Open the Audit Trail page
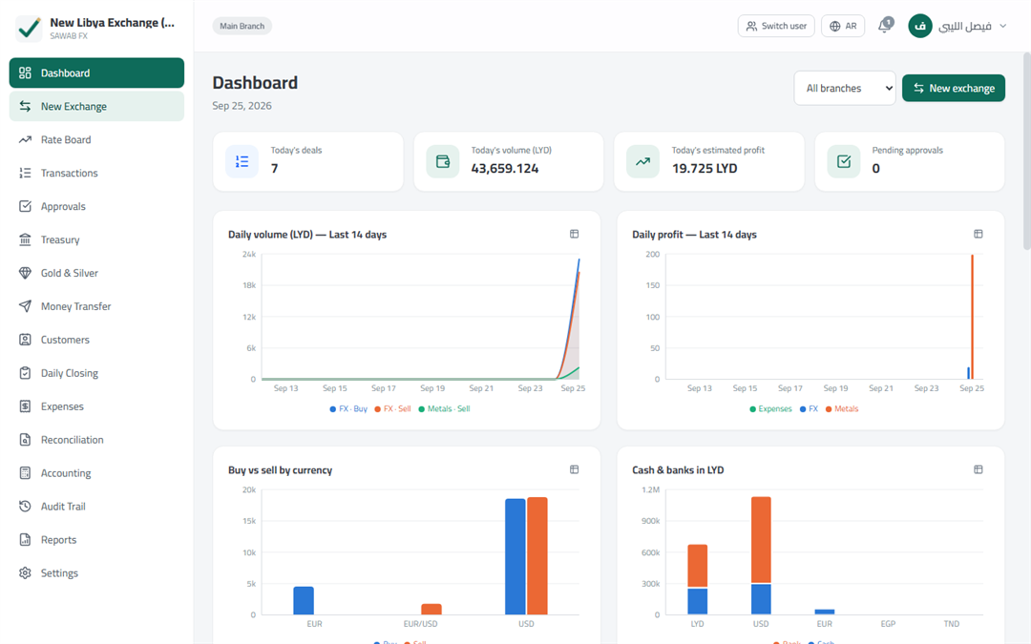1031x644 pixels. point(96,506)
